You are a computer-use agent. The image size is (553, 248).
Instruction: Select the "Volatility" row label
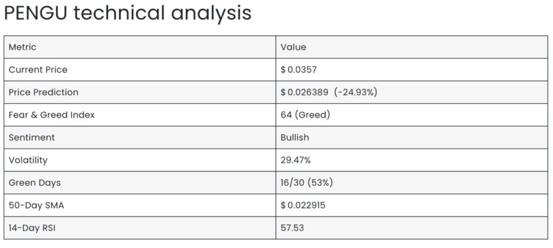(x=28, y=160)
